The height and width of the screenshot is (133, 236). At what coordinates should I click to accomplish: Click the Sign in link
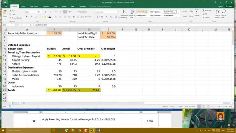[x=220, y=7]
